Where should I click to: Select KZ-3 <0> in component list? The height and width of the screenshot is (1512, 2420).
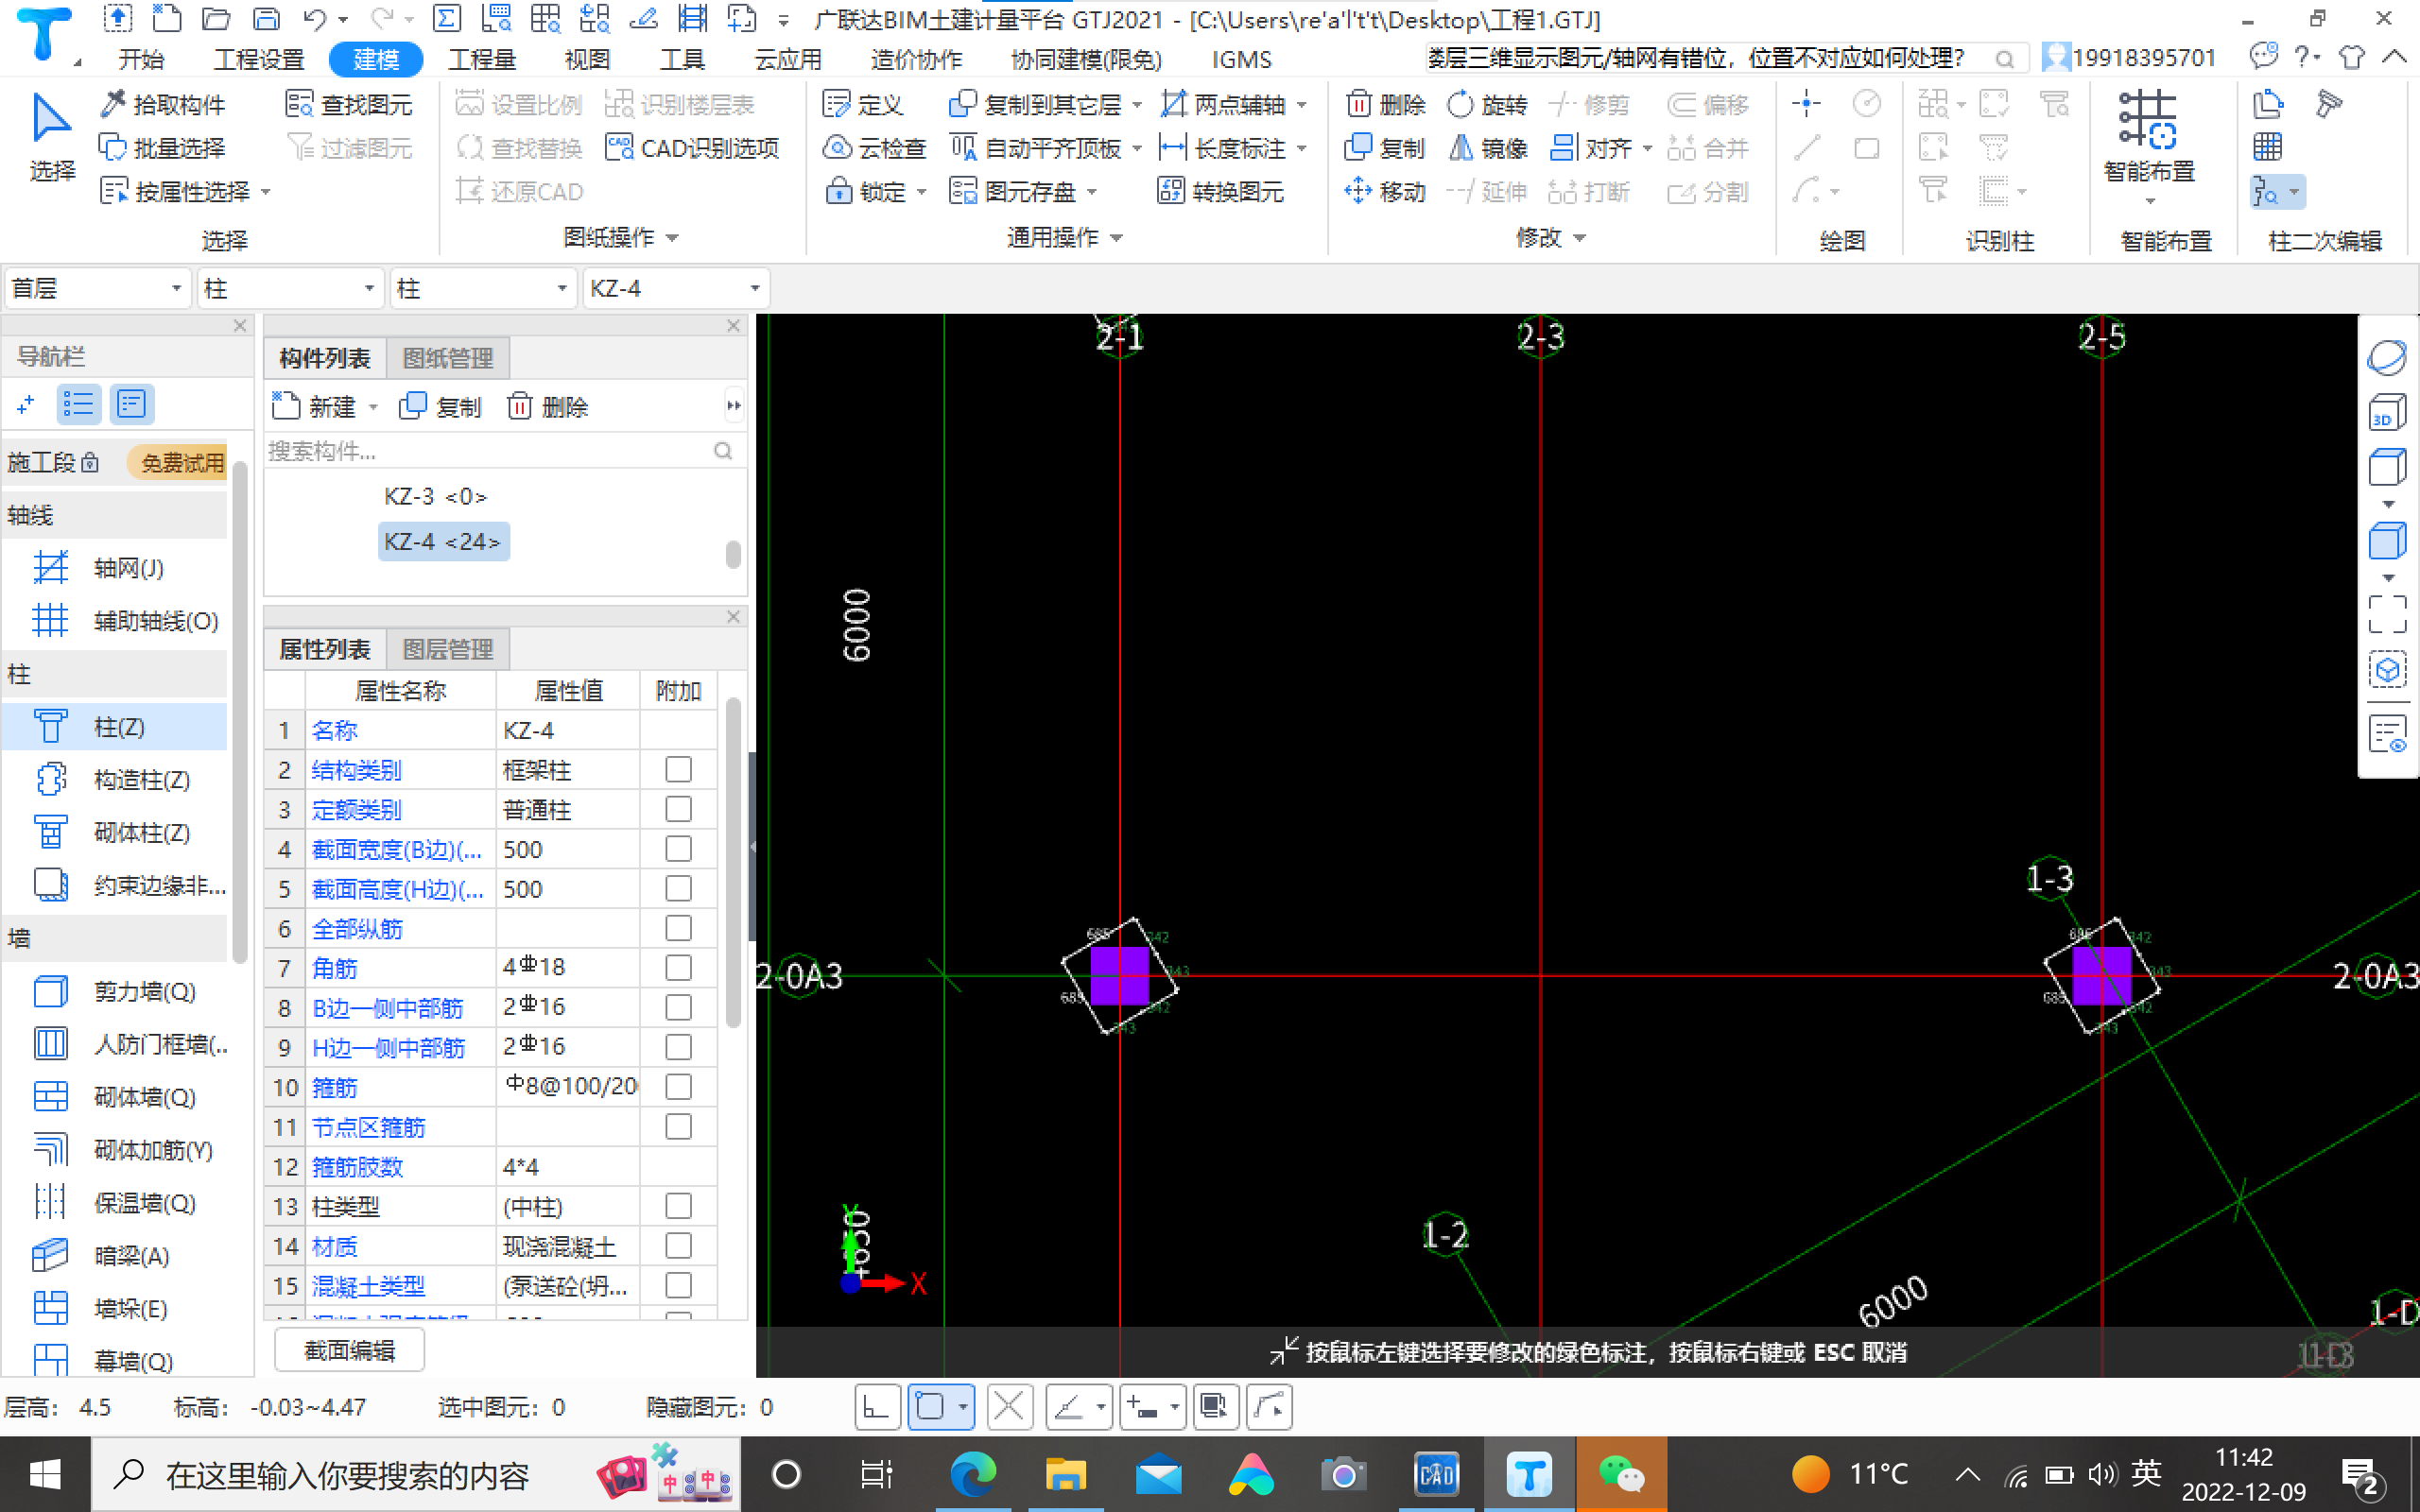coord(435,496)
